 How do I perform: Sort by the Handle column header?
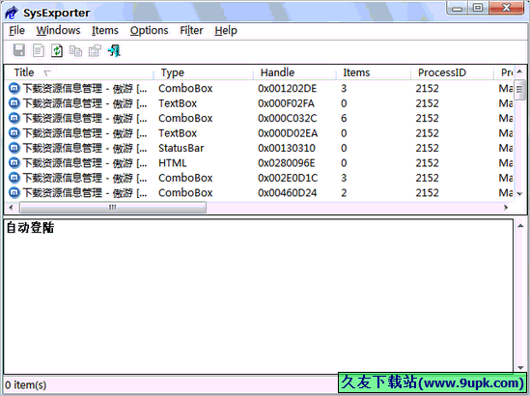(x=294, y=72)
